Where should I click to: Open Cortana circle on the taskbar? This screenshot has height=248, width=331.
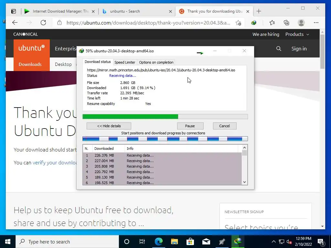click(x=126, y=242)
